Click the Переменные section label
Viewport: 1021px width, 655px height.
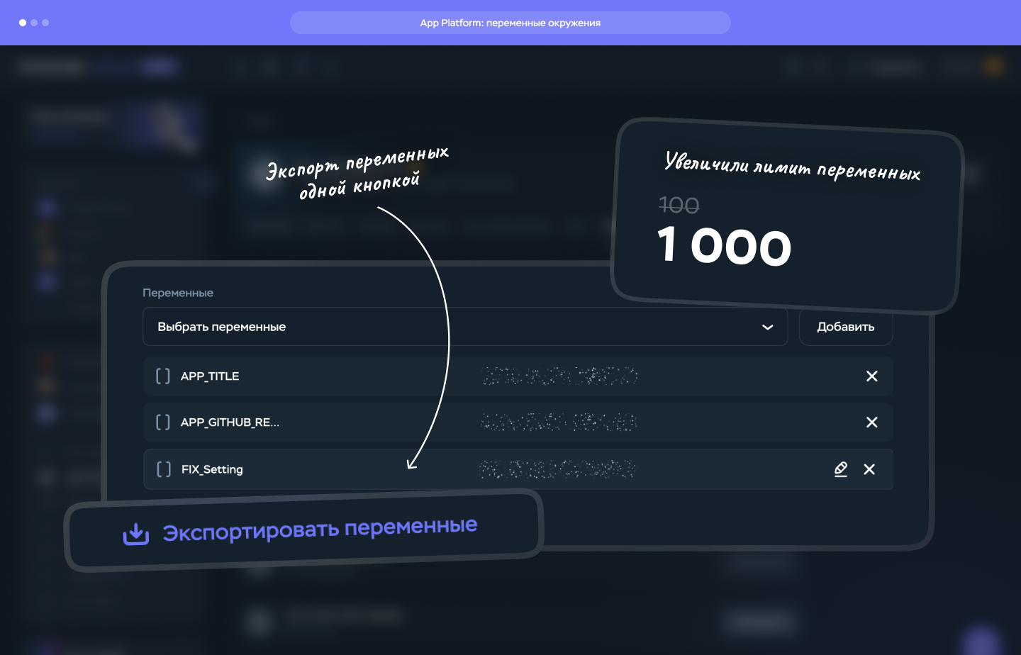click(178, 293)
